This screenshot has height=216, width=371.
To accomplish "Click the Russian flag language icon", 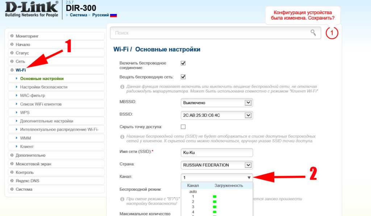I will click(113, 15).
